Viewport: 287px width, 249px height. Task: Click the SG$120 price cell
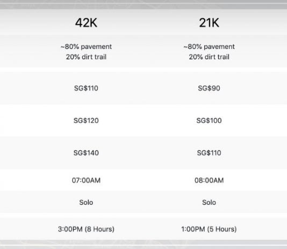86,121
